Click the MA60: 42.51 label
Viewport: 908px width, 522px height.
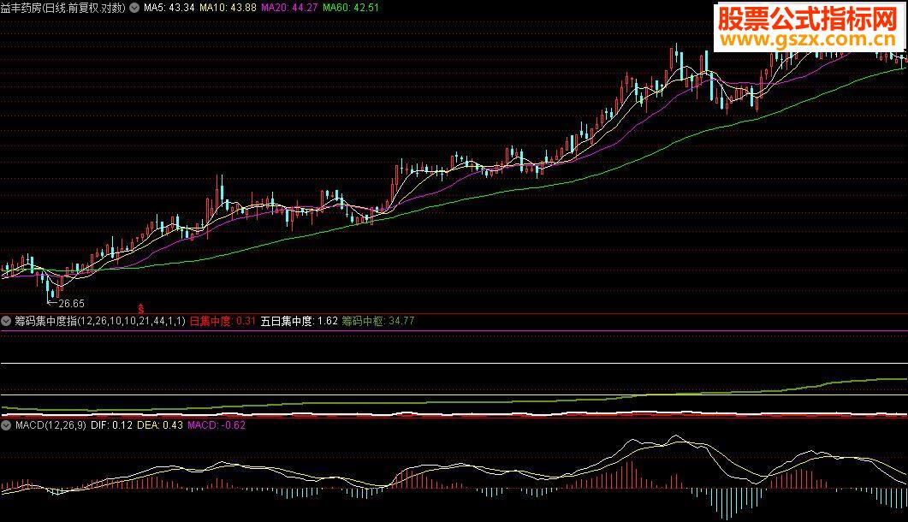pyautogui.click(x=351, y=8)
